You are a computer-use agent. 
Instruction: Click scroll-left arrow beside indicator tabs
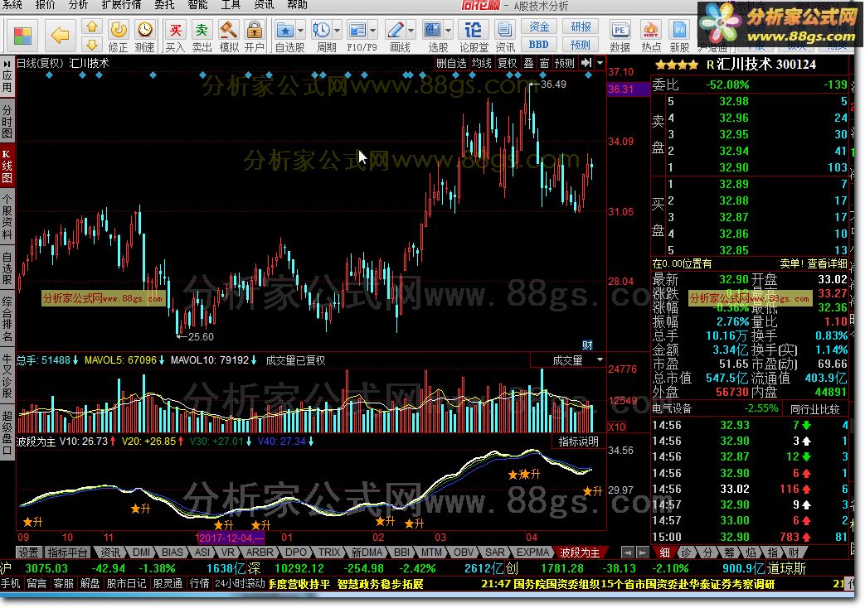pos(627,553)
